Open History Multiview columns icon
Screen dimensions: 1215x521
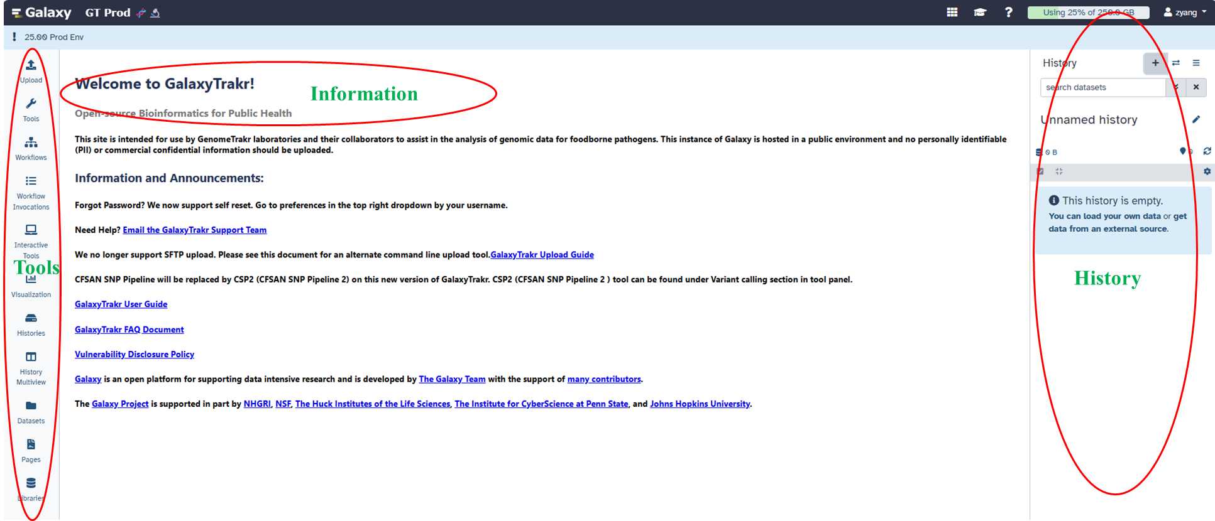click(x=31, y=357)
